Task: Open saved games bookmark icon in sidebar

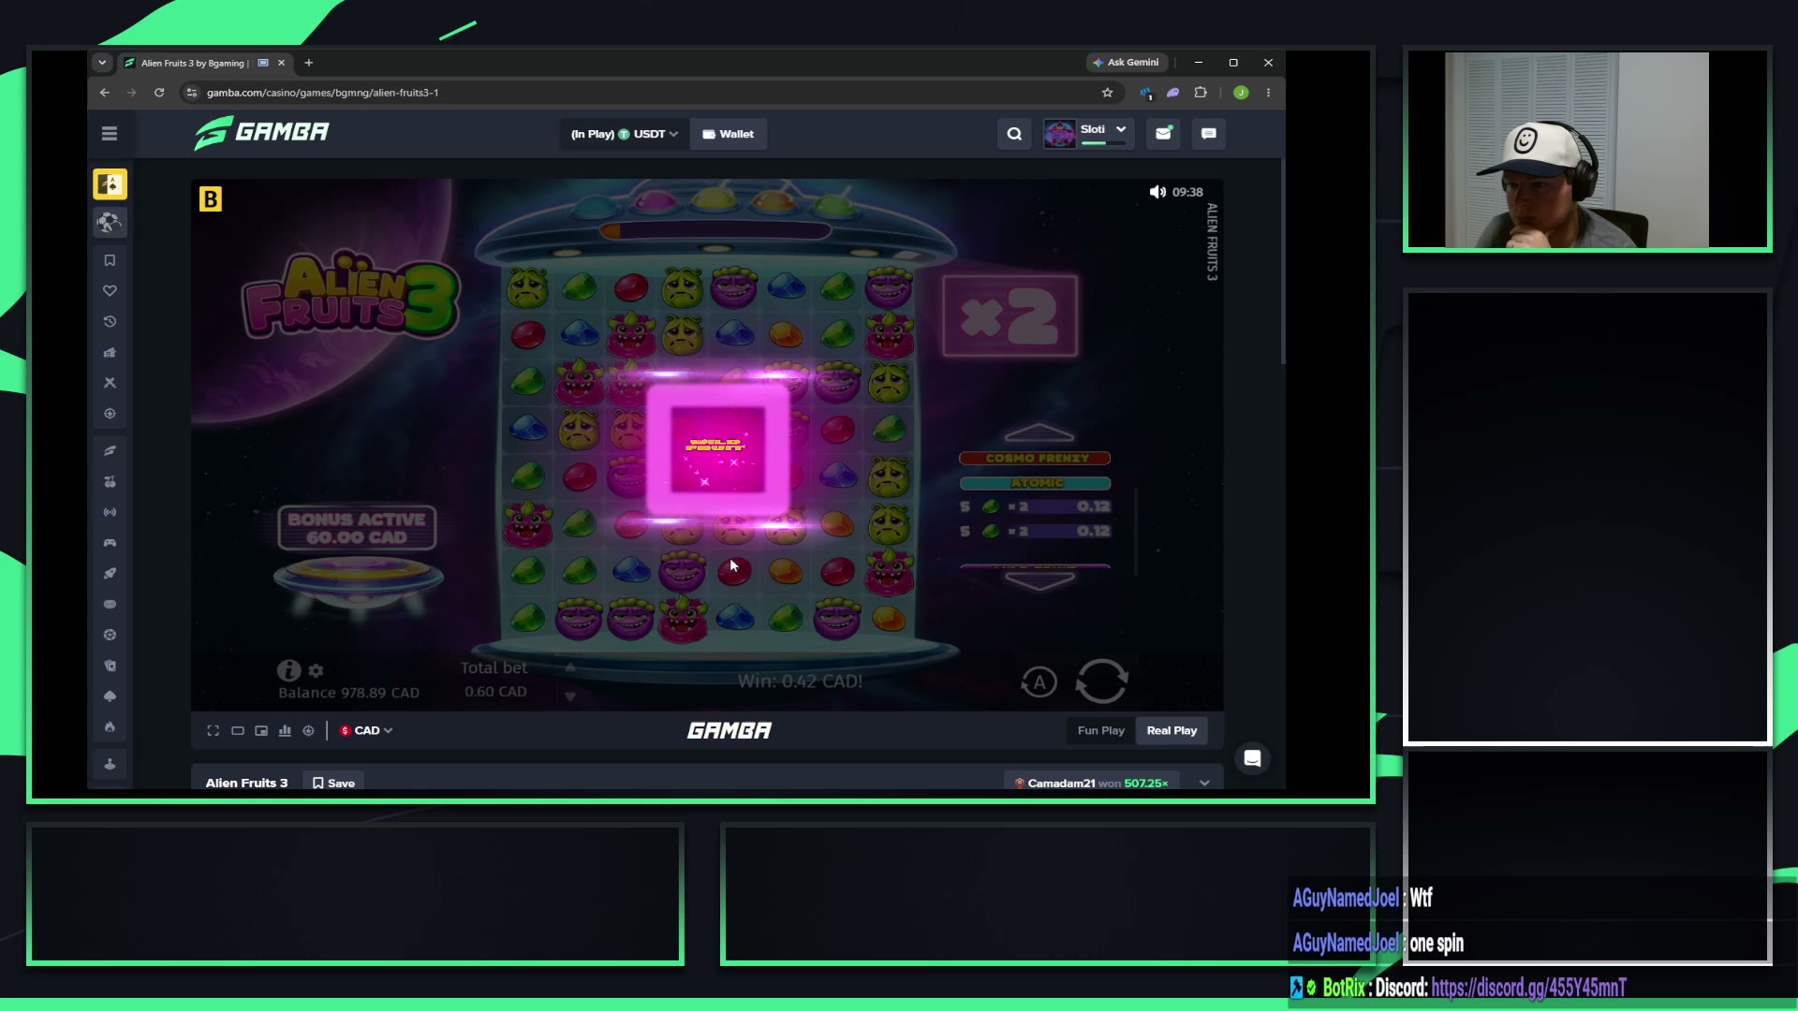Action: coord(110,260)
